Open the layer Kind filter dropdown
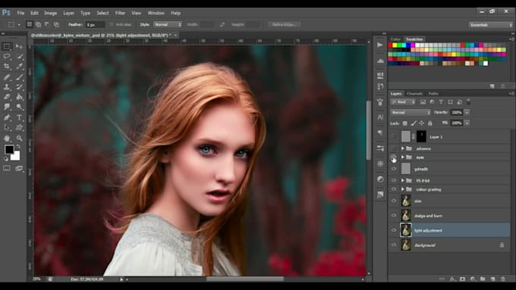516x290 pixels. pyautogui.click(x=403, y=102)
